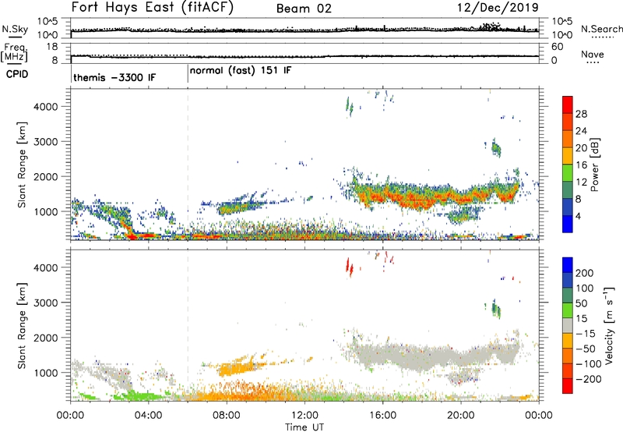Click the 'N.Sky' legend label
623x432 pixels.
15,29
